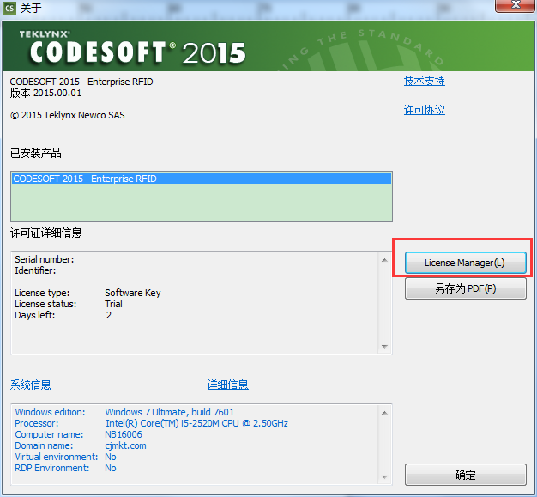Click the 'Identifier:' label
The width and height of the screenshot is (537, 497).
click(35, 270)
